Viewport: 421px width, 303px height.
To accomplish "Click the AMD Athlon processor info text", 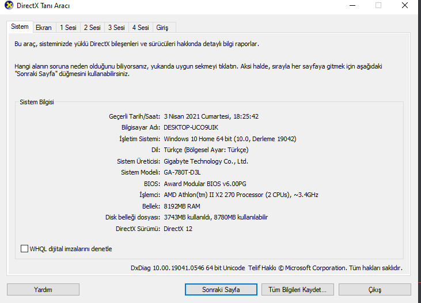I will tap(241, 195).
